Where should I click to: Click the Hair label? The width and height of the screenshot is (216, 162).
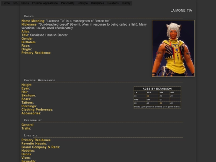25,92
